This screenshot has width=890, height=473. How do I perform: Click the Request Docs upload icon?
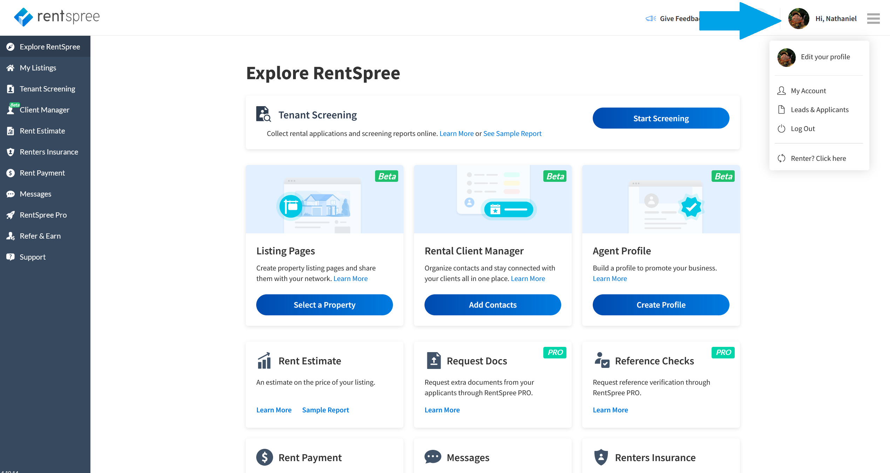click(434, 361)
